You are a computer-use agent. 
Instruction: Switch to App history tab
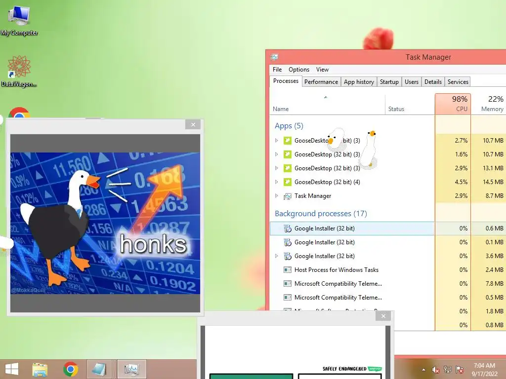point(359,82)
